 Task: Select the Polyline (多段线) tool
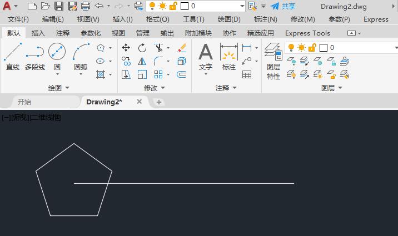click(35, 56)
